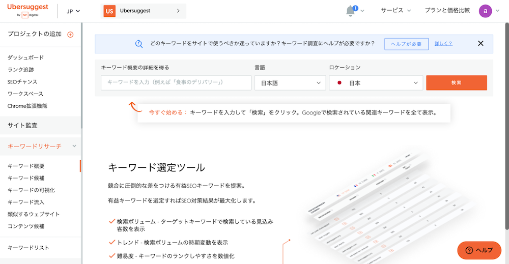The width and height of the screenshot is (509, 264).
Task: Click the Japan flag icon
Action: [x=340, y=83]
